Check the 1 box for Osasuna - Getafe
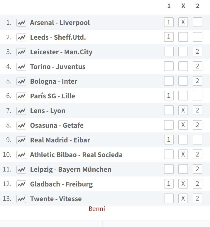 (x=169, y=125)
